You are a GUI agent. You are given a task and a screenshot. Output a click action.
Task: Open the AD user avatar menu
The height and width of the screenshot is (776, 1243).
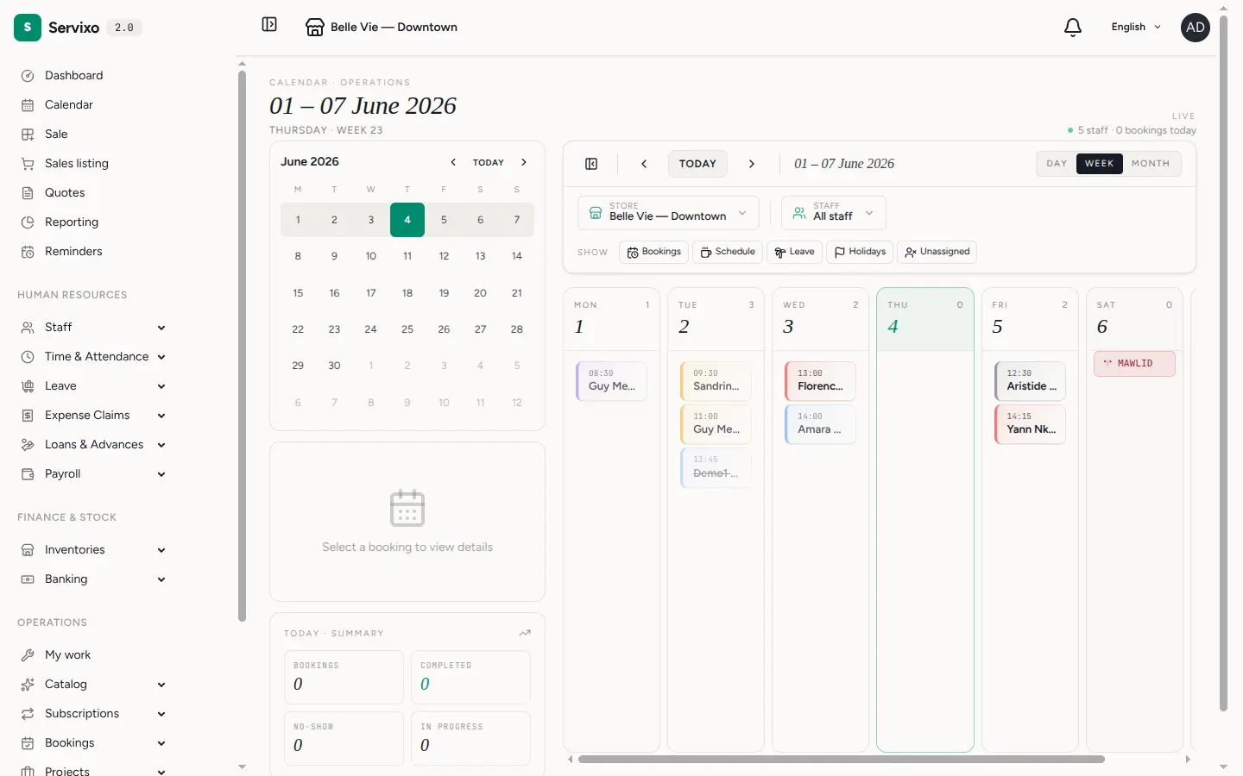[1196, 28]
